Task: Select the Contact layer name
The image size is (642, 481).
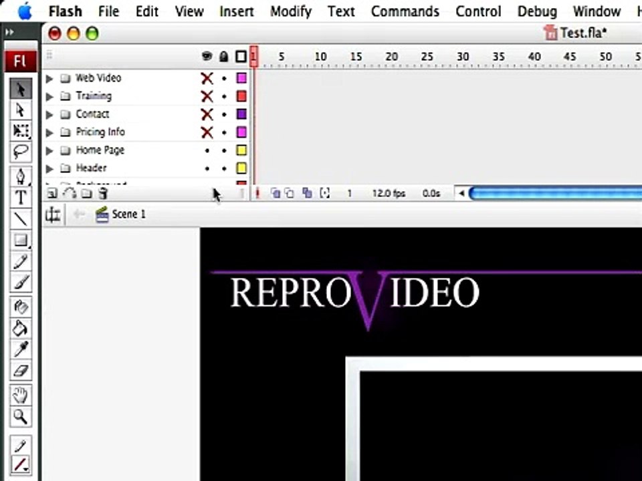Action: 92,114
